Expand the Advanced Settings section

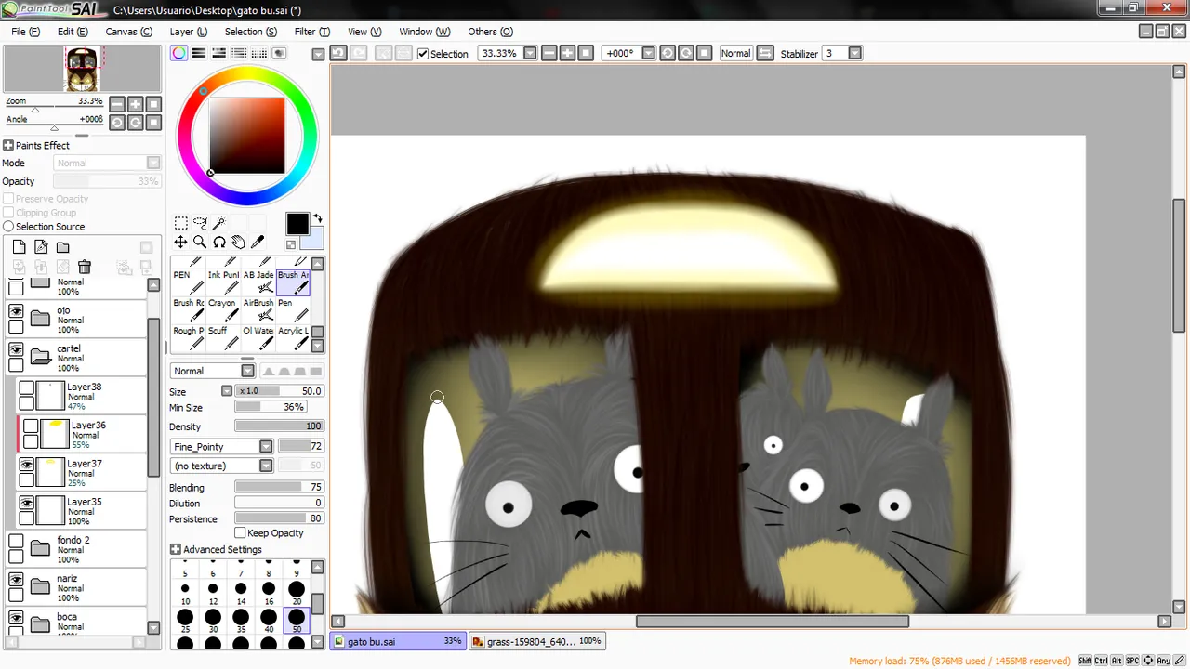[x=176, y=550]
